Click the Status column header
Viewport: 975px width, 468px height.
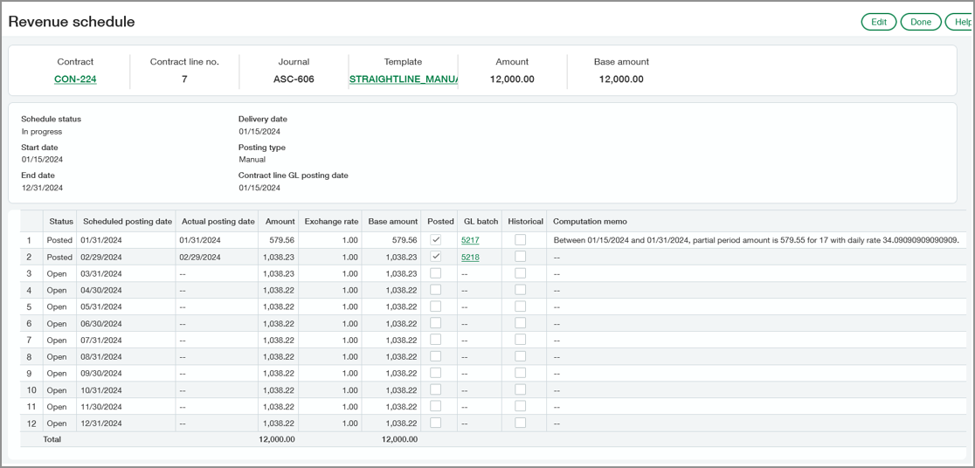pos(61,222)
